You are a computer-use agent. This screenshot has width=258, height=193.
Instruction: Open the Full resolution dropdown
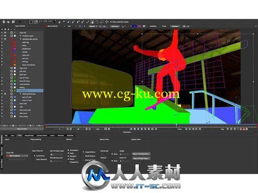(x=72, y=26)
